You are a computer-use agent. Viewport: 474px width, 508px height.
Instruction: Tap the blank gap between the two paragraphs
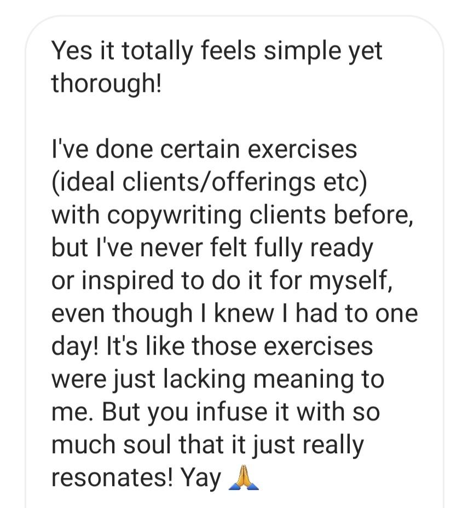point(234,117)
